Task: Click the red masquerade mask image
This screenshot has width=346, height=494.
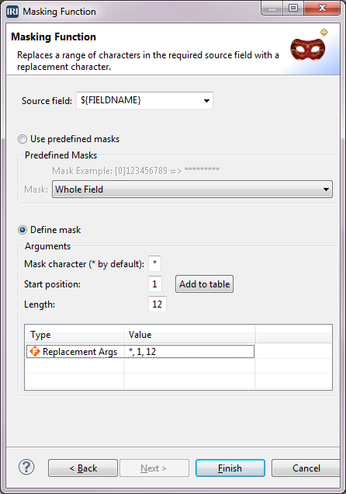Action: click(308, 49)
